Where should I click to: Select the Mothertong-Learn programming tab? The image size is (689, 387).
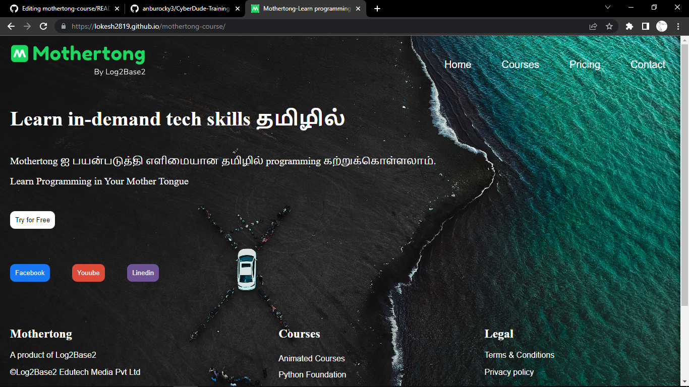tap(306, 9)
